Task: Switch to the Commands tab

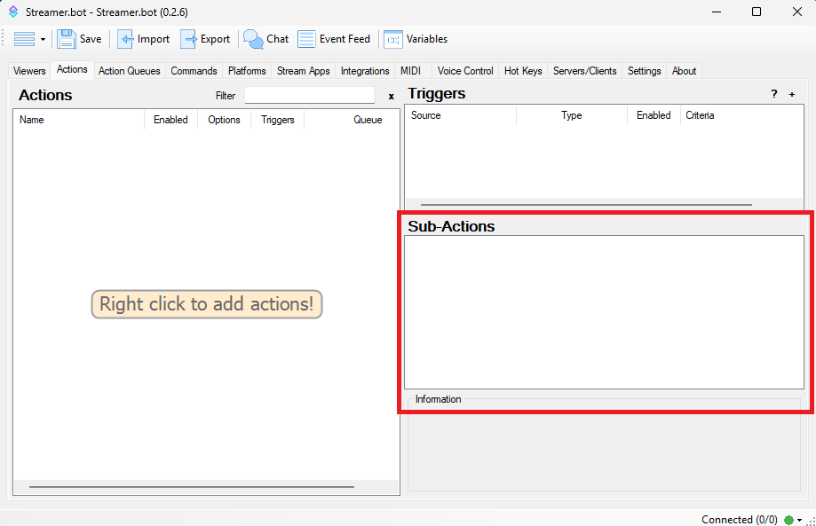Action: coord(194,71)
